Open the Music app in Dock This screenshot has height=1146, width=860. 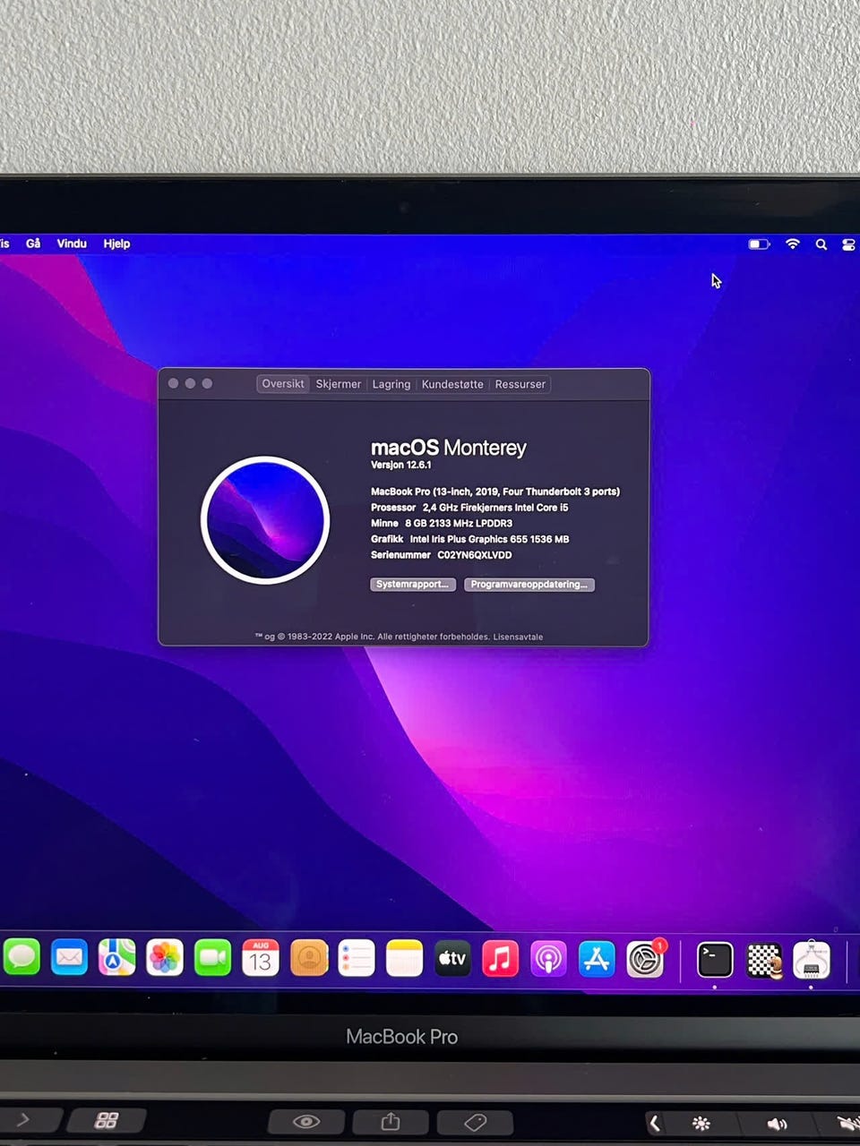pyautogui.click(x=501, y=958)
